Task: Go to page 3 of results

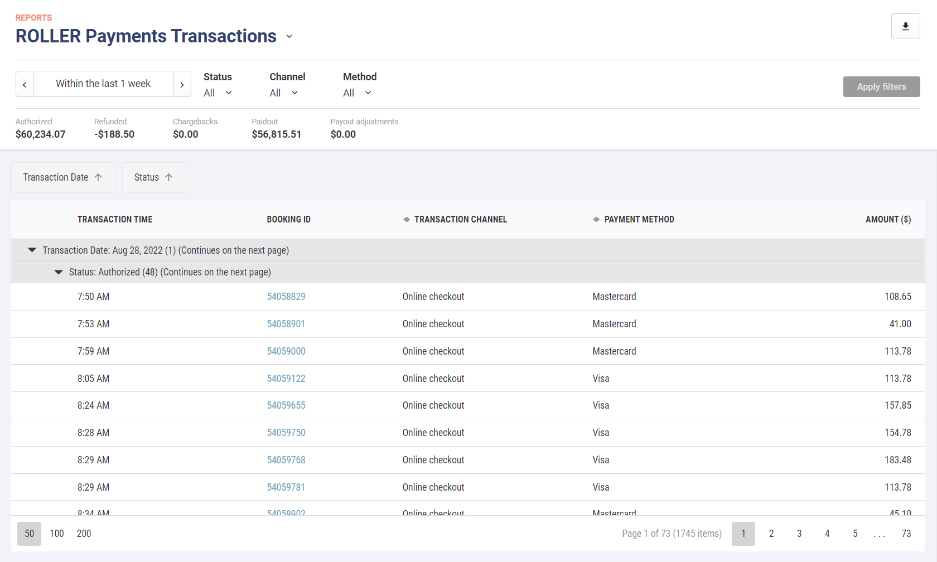Action: pos(799,534)
